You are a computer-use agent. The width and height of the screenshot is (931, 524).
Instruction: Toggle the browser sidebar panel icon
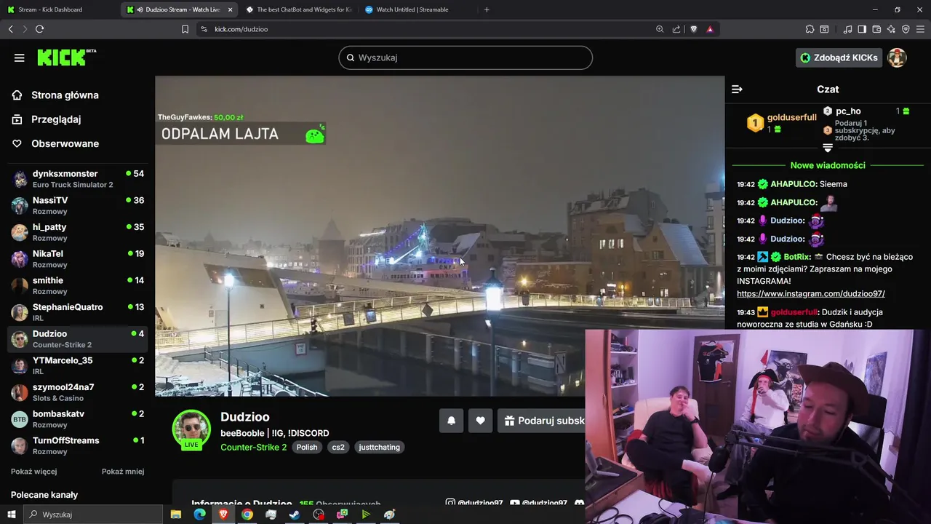(x=862, y=29)
